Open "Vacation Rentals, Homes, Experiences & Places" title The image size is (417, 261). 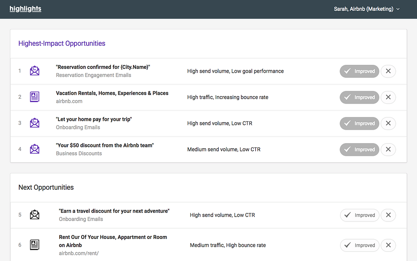(112, 93)
